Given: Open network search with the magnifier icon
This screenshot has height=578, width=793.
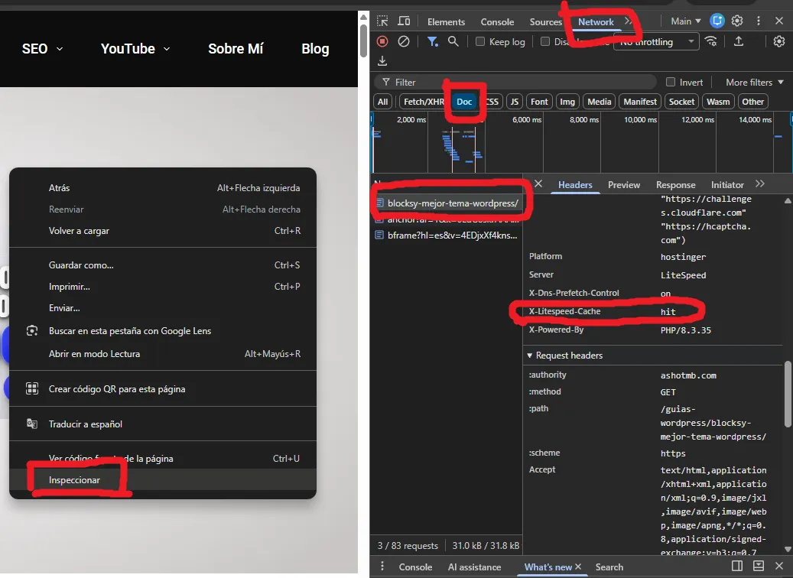Looking at the screenshot, I should pyautogui.click(x=453, y=41).
